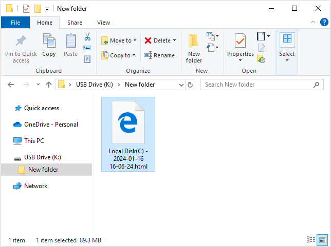Switch to Details view in status bar
Image resolution: width=331 pixels, height=247 pixels.
(x=311, y=240)
